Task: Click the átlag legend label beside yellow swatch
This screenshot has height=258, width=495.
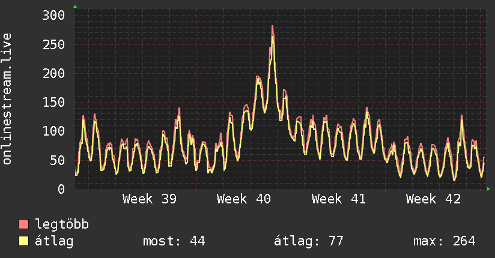Action: [54, 241]
